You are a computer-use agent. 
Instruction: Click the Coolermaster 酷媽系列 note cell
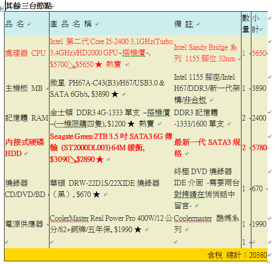206,224
